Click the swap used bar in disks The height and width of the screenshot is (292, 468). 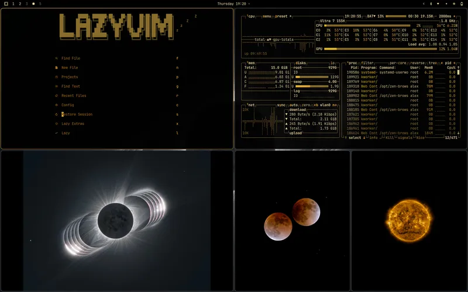tap(312, 86)
